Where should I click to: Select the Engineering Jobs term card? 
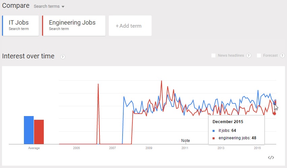point(74,26)
